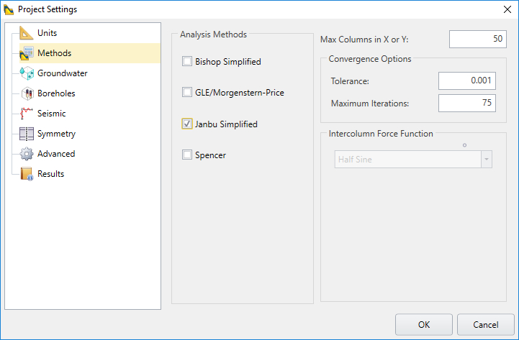Click the Max Columns in X or Y field
This screenshot has width=519, height=340.
click(478, 39)
